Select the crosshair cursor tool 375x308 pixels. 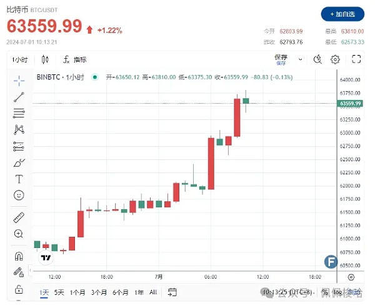[x=19, y=80]
